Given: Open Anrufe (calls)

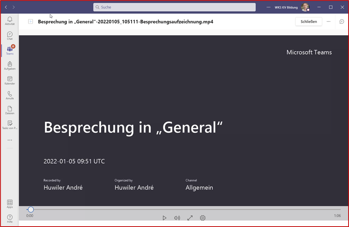Looking at the screenshot, I should coord(10,95).
